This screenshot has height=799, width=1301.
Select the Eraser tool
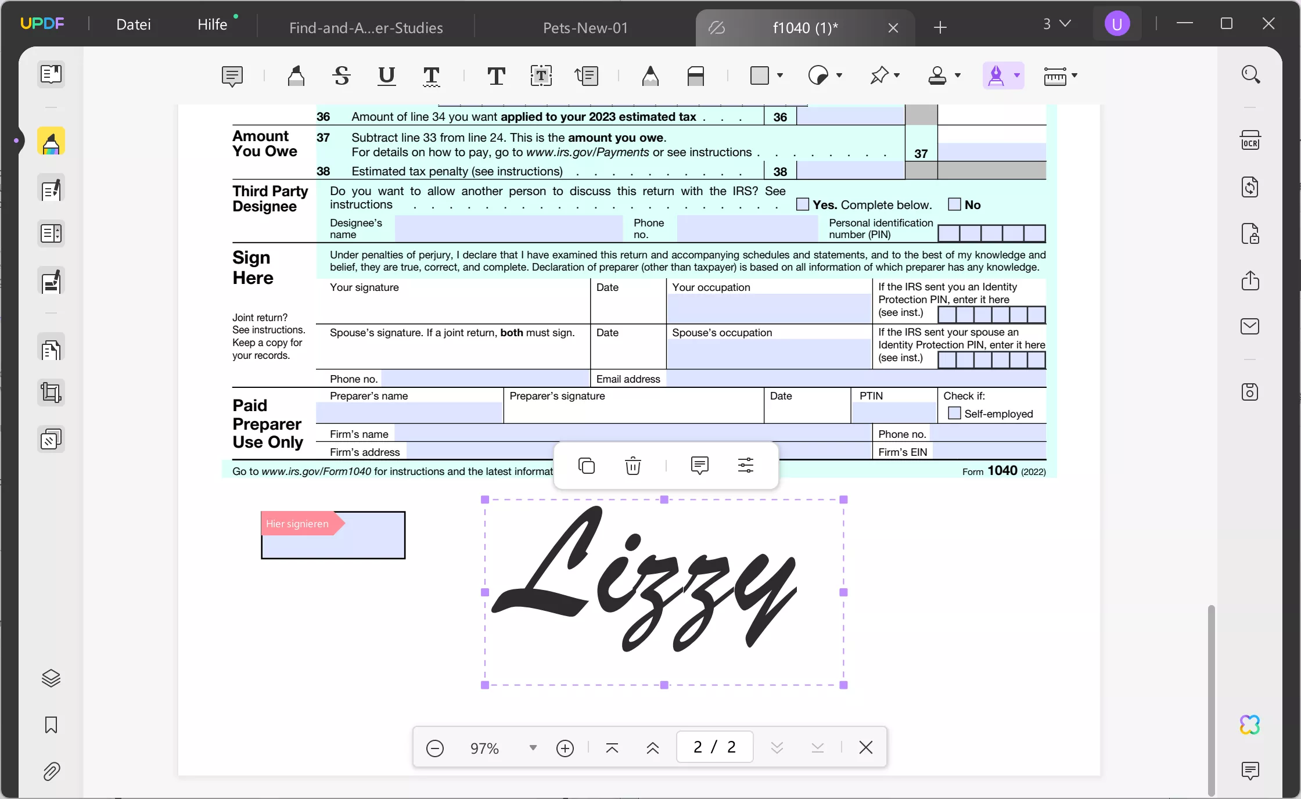pyautogui.click(x=696, y=76)
